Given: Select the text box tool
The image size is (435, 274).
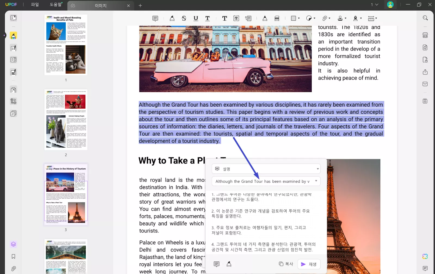Looking at the screenshot, I should click(x=236, y=18).
